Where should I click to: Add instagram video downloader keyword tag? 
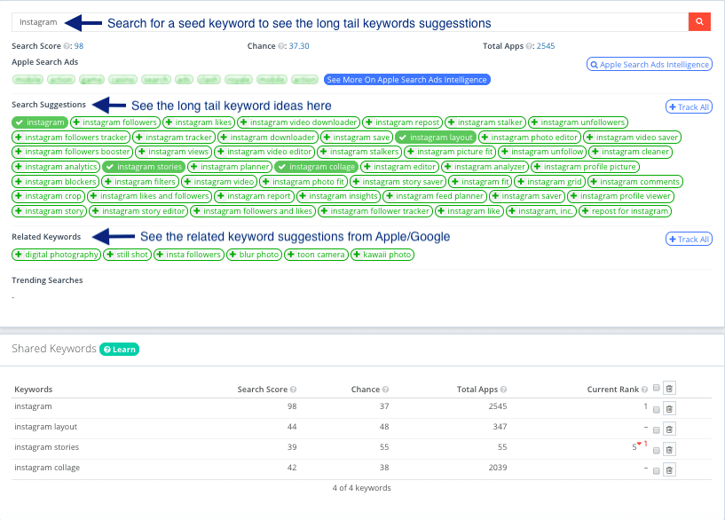click(299, 122)
